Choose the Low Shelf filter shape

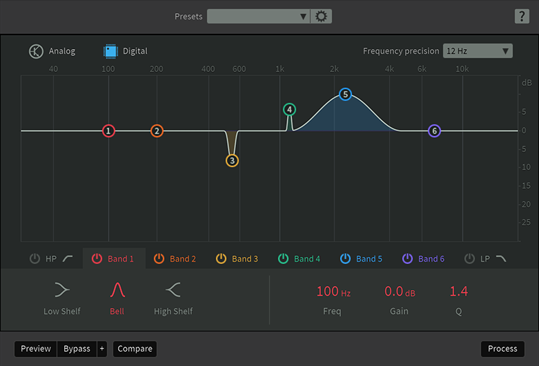(x=62, y=289)
